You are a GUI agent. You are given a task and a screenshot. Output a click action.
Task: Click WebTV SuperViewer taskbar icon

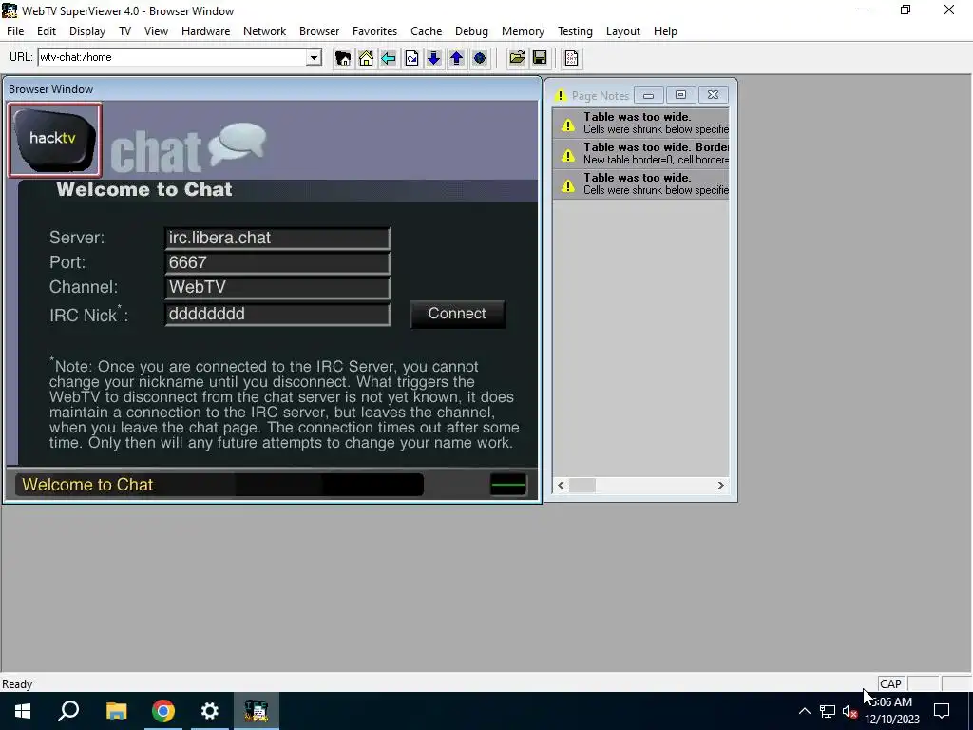(257, 711)
